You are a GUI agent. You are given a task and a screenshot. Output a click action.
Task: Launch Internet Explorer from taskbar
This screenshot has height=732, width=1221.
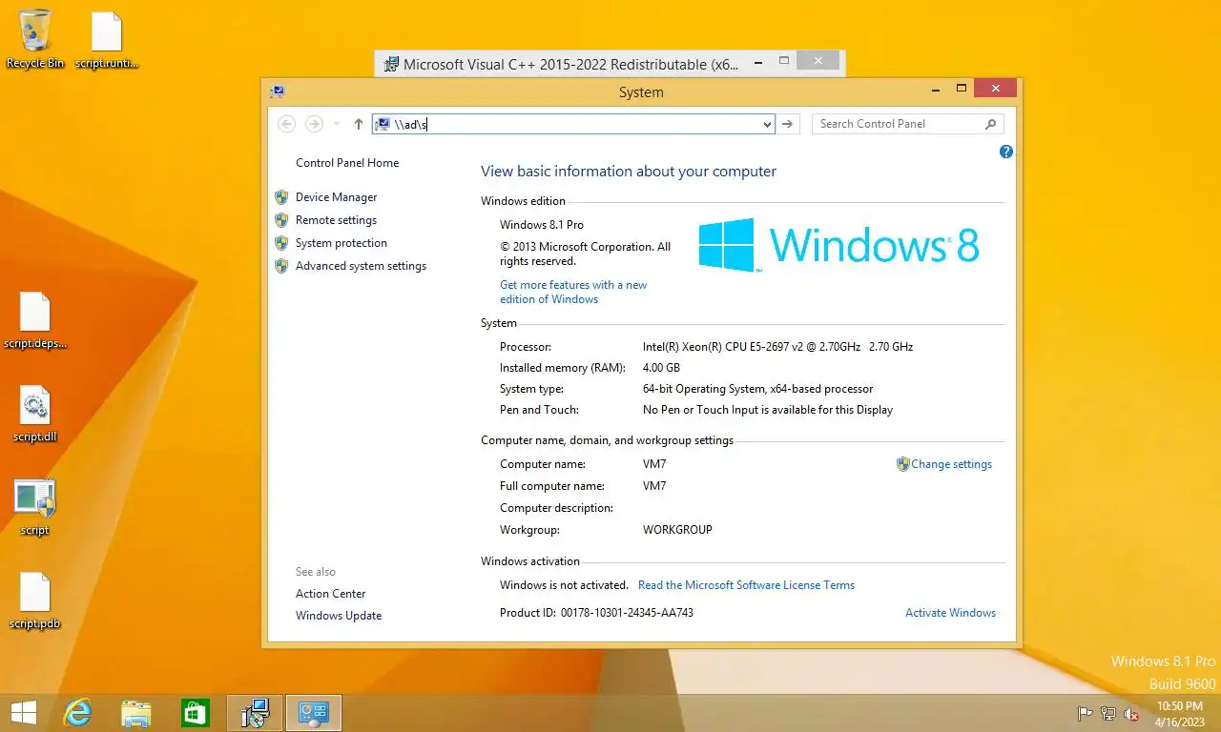(77, 712)
